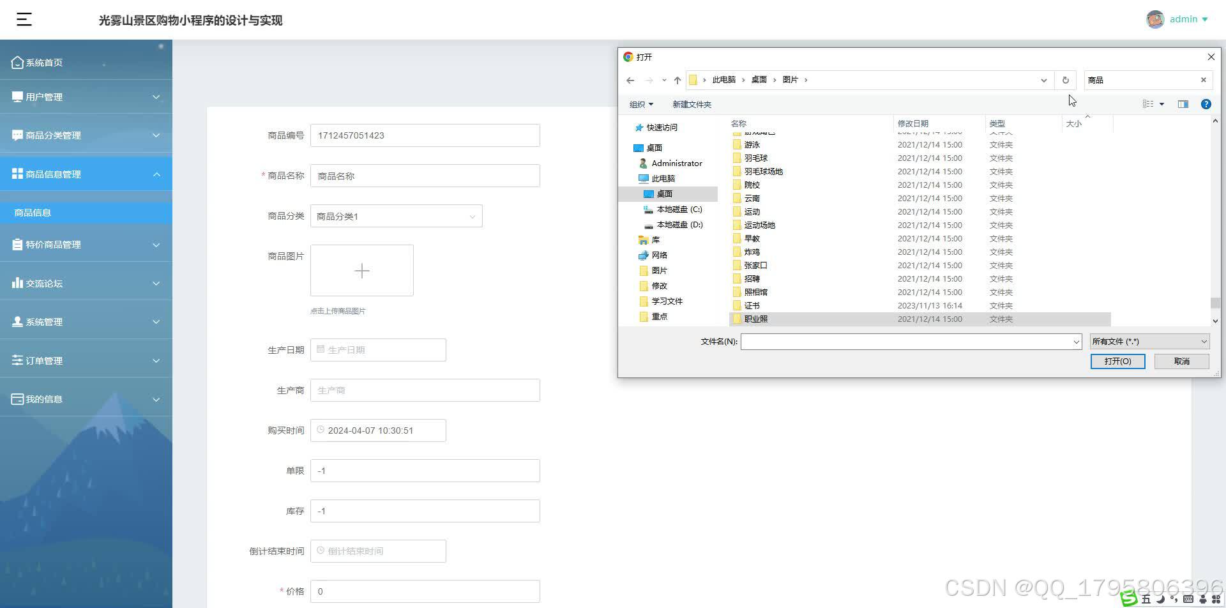
Task: Click the 商品编号 input field
Action: pos(425,135)
